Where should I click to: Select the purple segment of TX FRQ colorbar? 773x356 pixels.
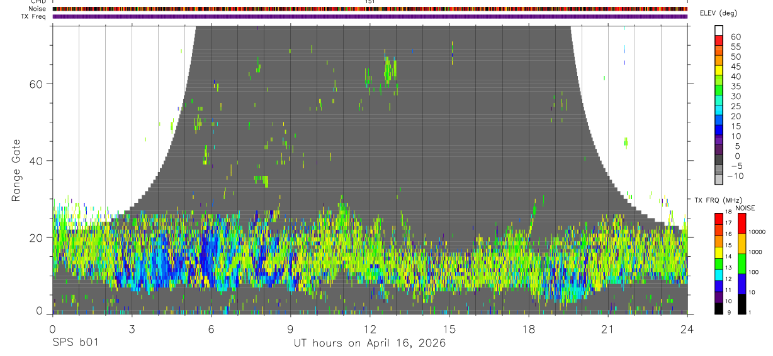(719, 296)
